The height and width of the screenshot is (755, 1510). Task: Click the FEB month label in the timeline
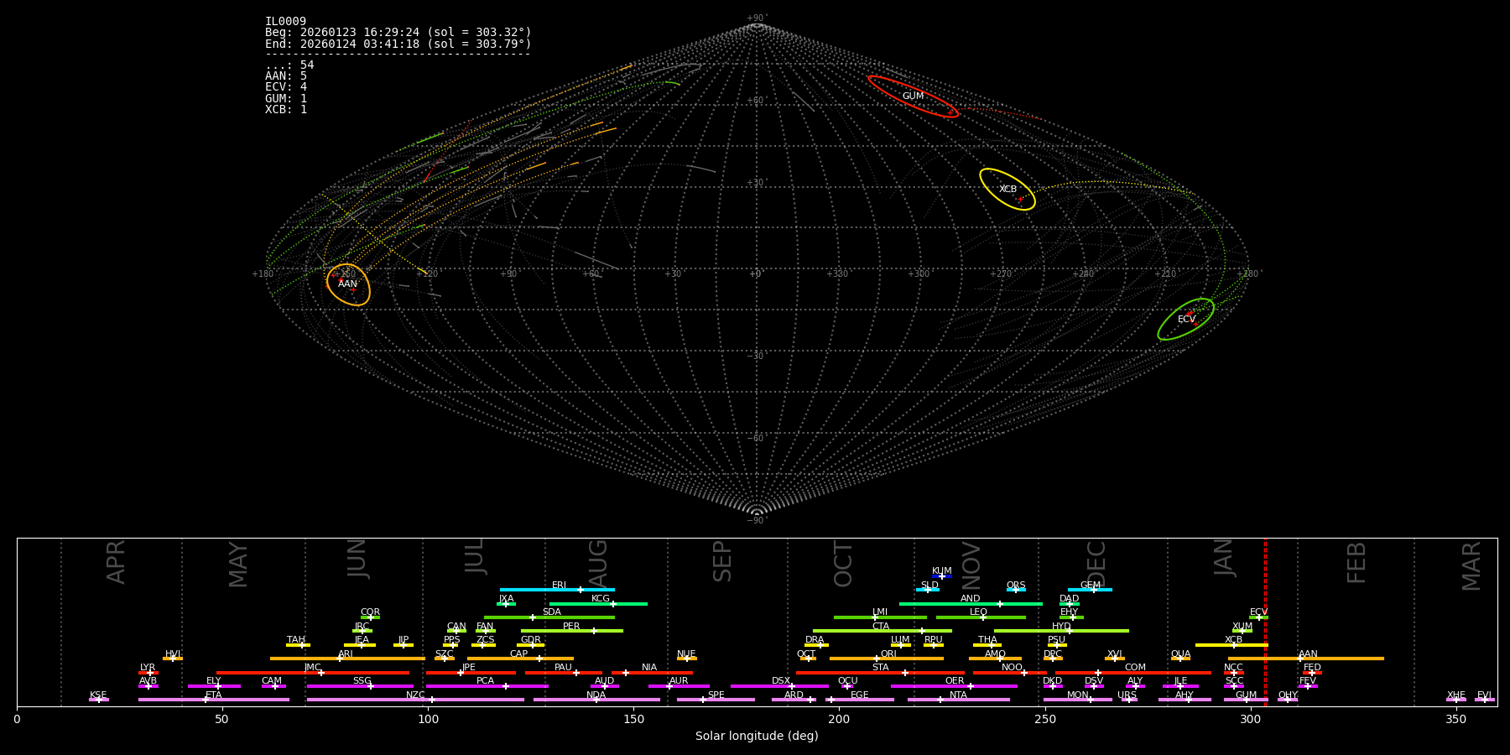pyautogui.click(x=1356, y=562)
